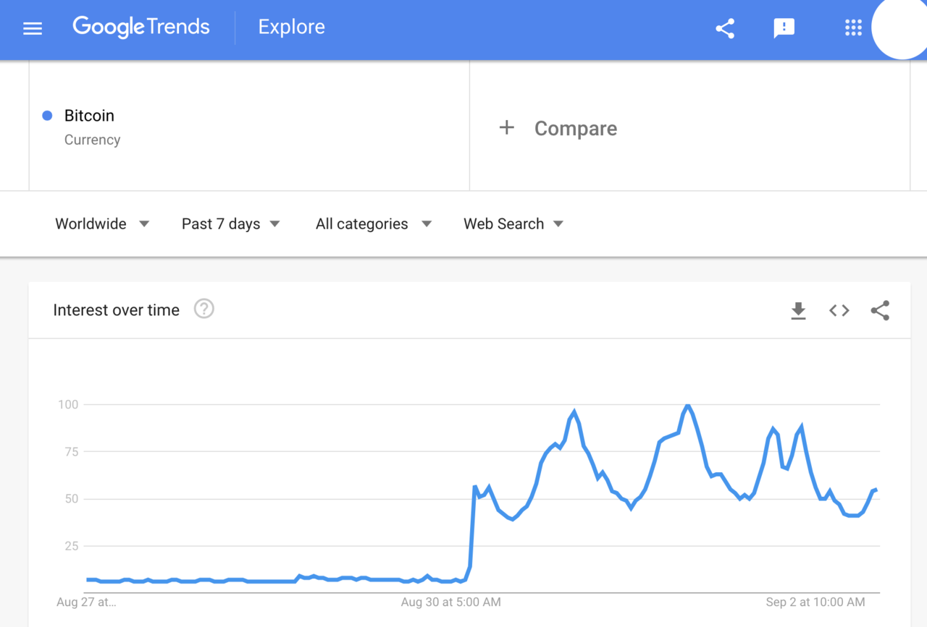This screenshot has height=627, width=927.
Task: Expand the Worldwide region dropdown
Action: click(102, 224)
